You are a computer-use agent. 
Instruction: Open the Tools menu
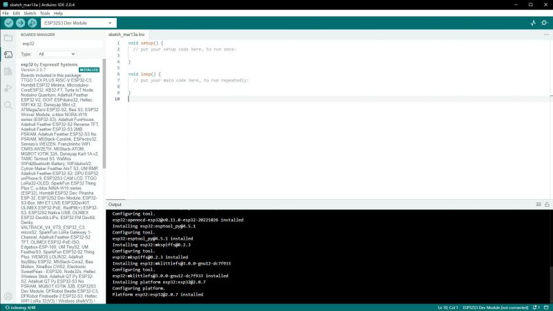tap(45, 13)
